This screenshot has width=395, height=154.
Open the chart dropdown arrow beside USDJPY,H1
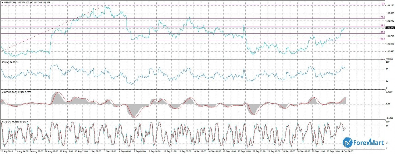pyautogui.click(x=2, y=2)
